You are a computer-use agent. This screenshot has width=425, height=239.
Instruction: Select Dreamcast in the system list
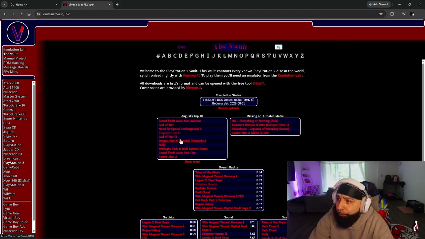[x=12, y=158]
